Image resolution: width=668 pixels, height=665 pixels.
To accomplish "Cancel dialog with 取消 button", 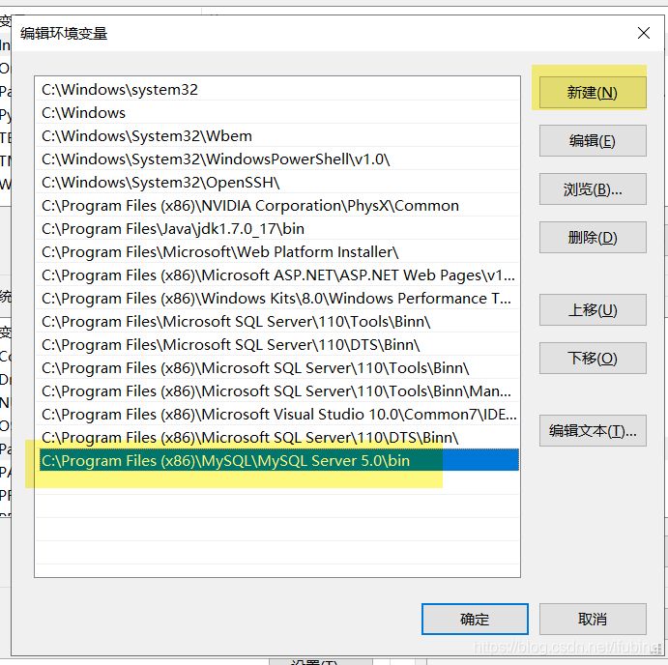I will click(x=593, y=619).
